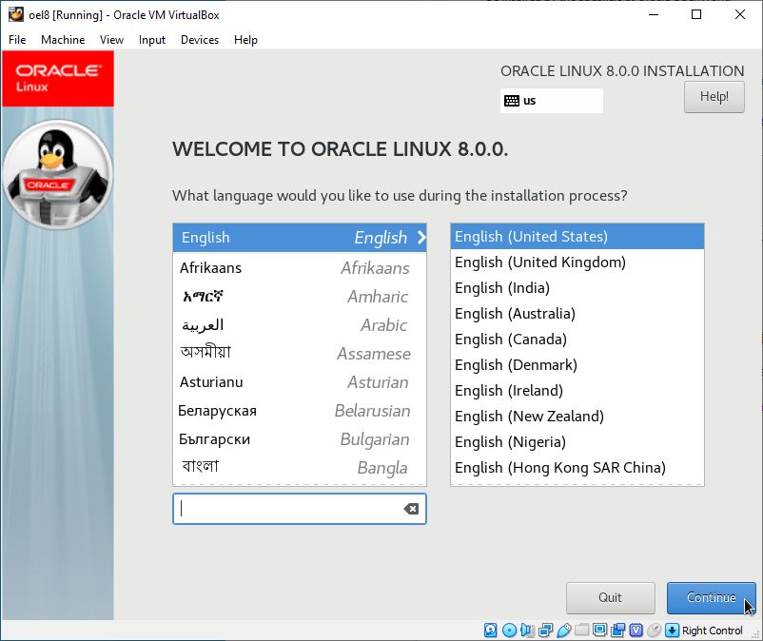Open the Machine menu

63,40
